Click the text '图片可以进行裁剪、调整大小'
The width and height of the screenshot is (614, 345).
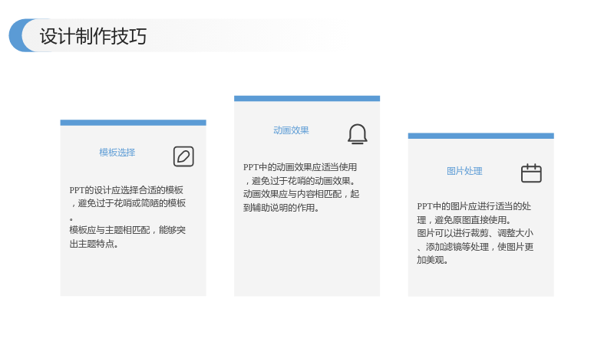pos(475,233)
